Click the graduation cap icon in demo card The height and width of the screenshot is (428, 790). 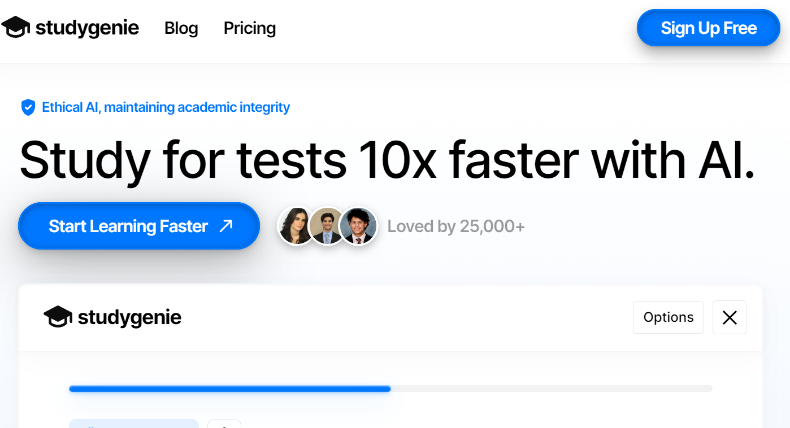coord(58,317)
